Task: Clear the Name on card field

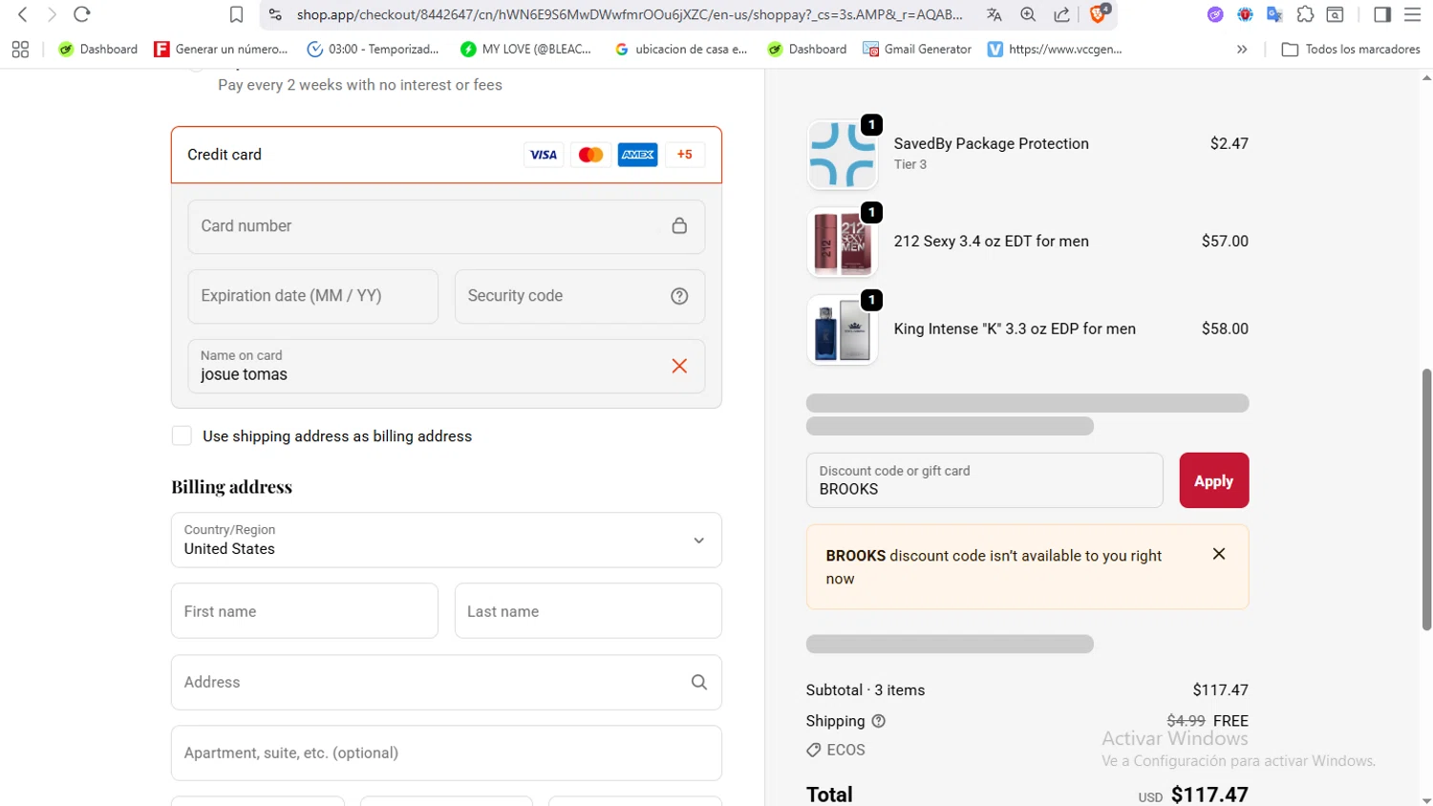Action: click(679, 366)
